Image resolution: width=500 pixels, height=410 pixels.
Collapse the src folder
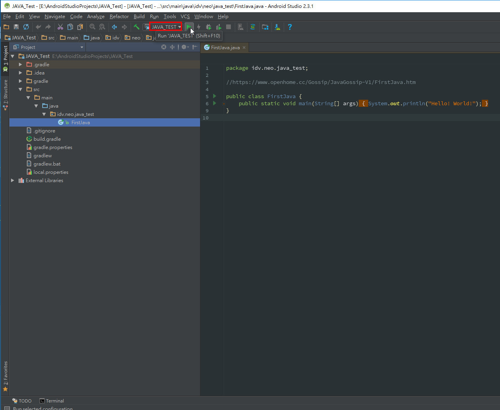(21, 89)
